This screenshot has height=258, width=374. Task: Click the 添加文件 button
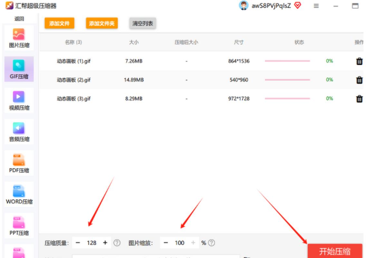click(59, 24)
